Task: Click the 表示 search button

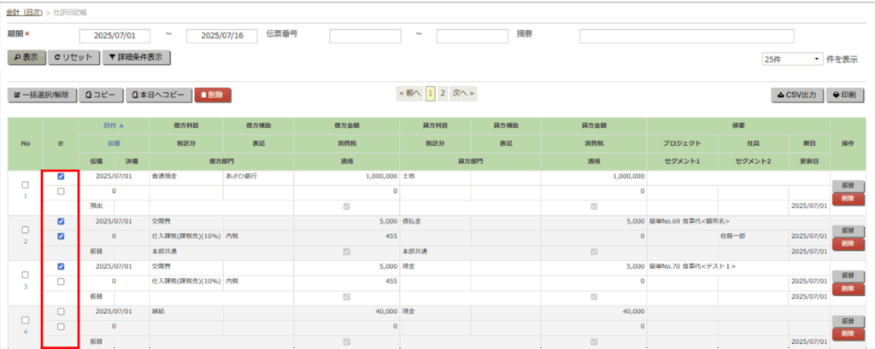Action: coord(26,57)
